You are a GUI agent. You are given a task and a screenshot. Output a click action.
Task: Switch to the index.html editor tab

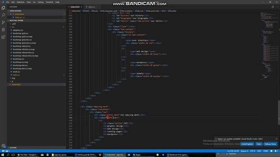(75, 7)
